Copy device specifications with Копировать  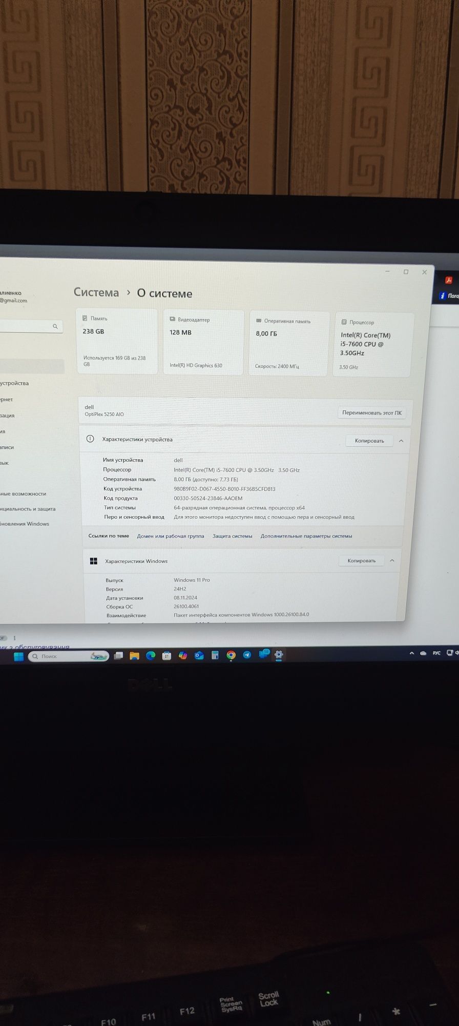click(369, 441)
